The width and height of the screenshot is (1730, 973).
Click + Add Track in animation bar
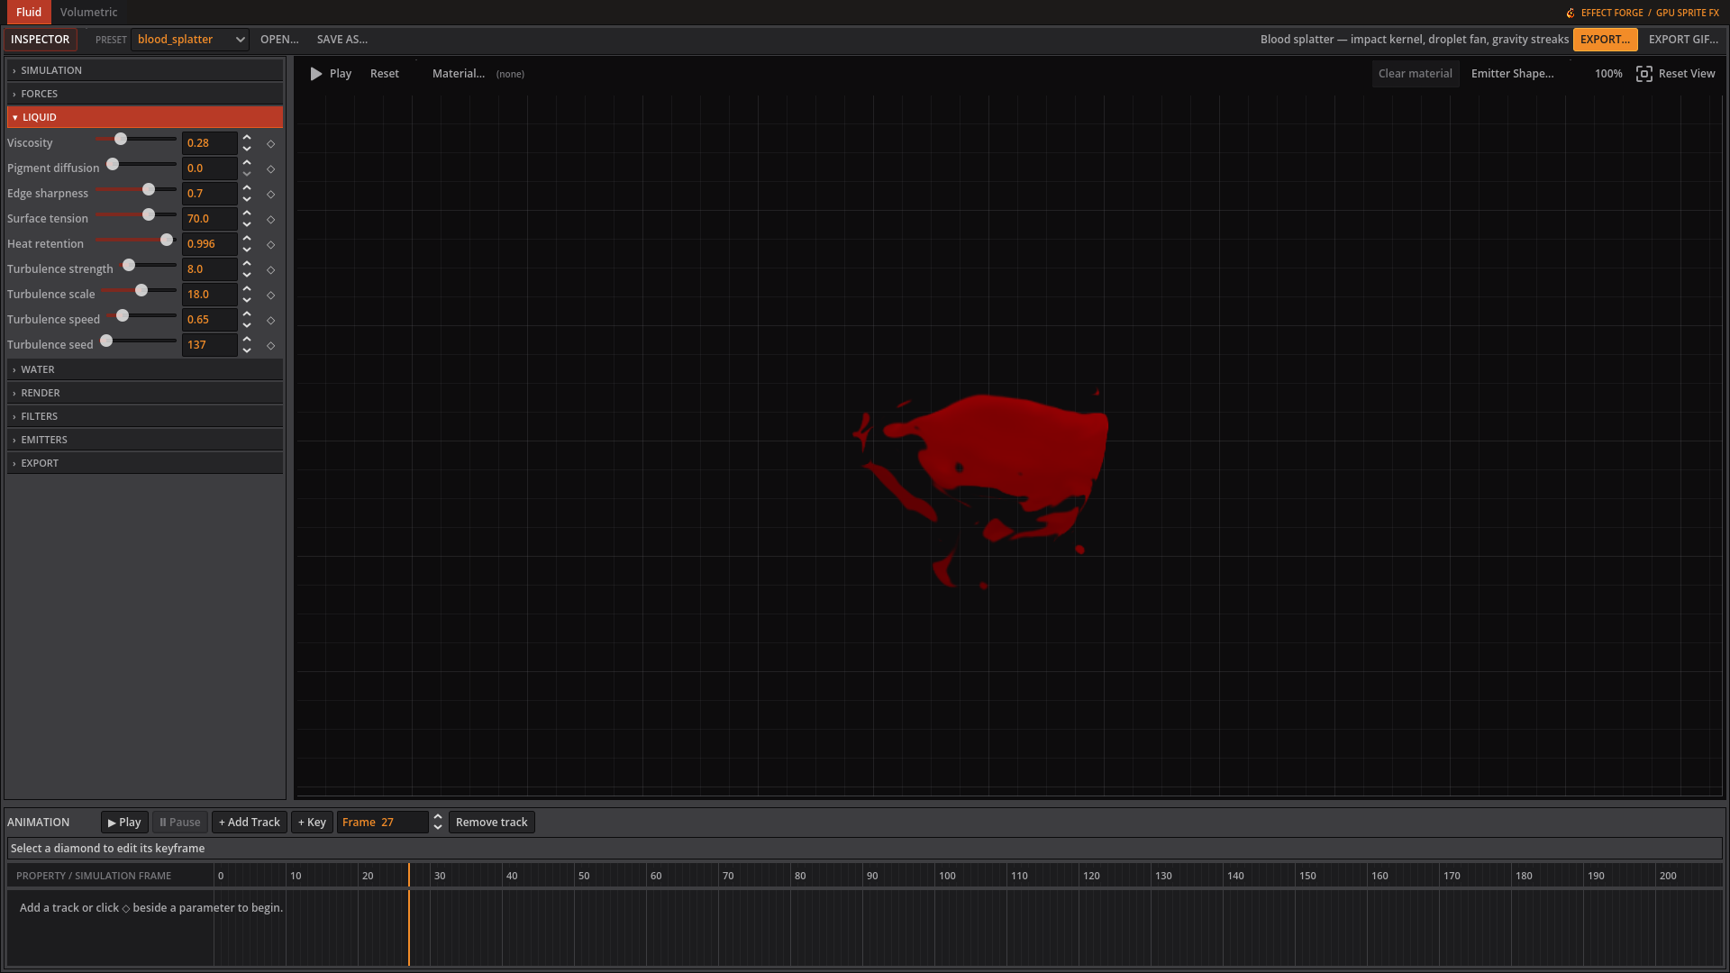(x=250, y=823)
